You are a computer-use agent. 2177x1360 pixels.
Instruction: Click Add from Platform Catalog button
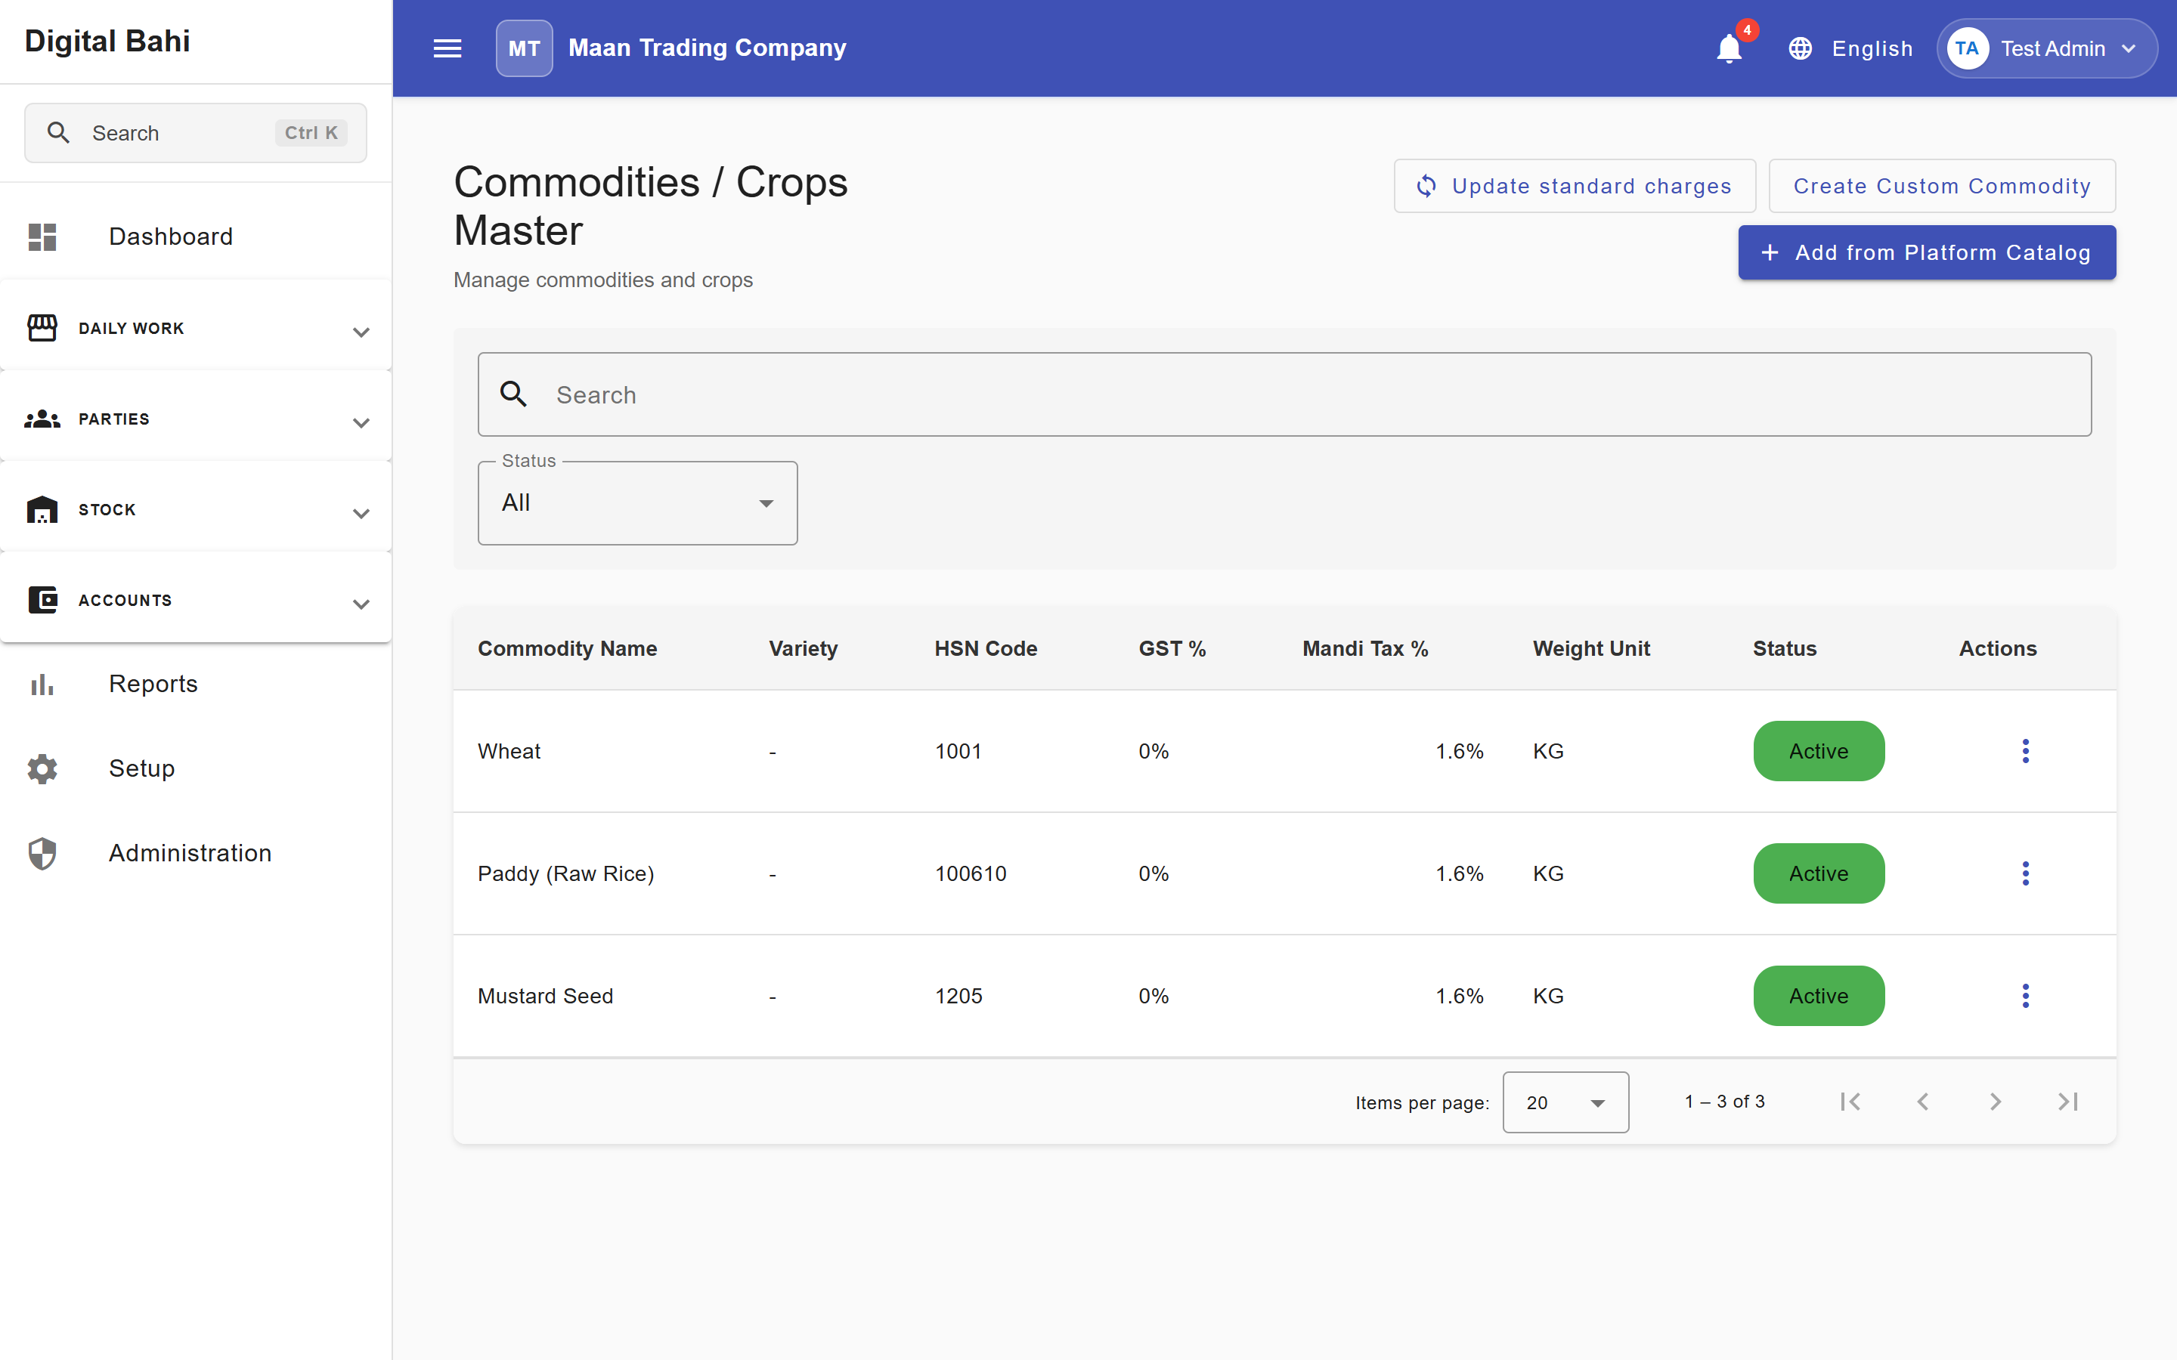click(1927, 253)
